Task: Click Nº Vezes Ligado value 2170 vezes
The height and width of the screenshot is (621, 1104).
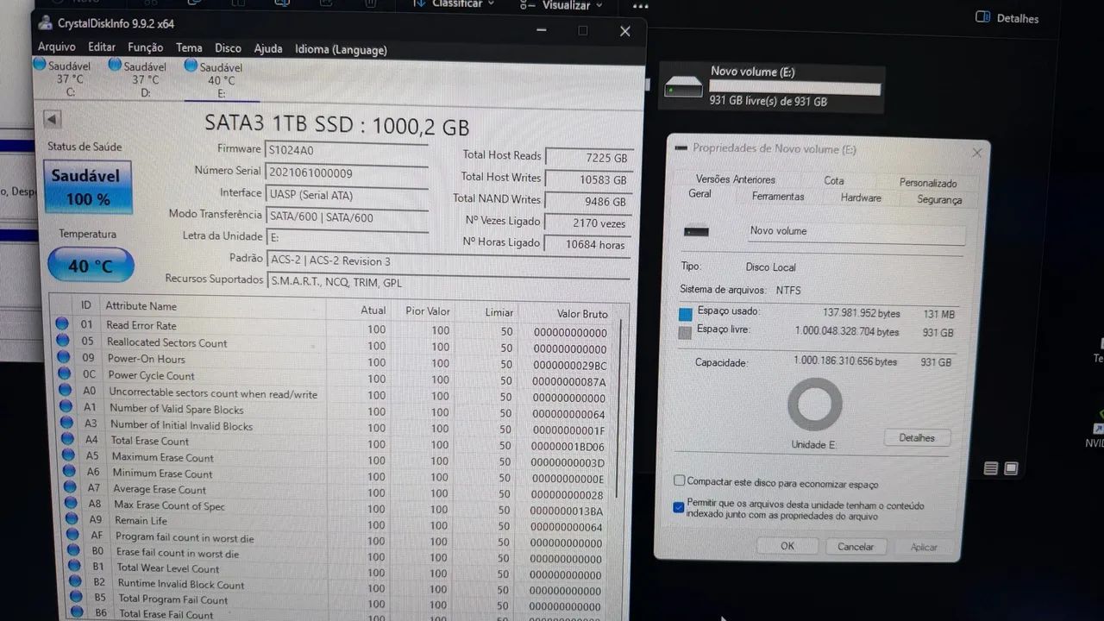Action: (x=588, y=223)
